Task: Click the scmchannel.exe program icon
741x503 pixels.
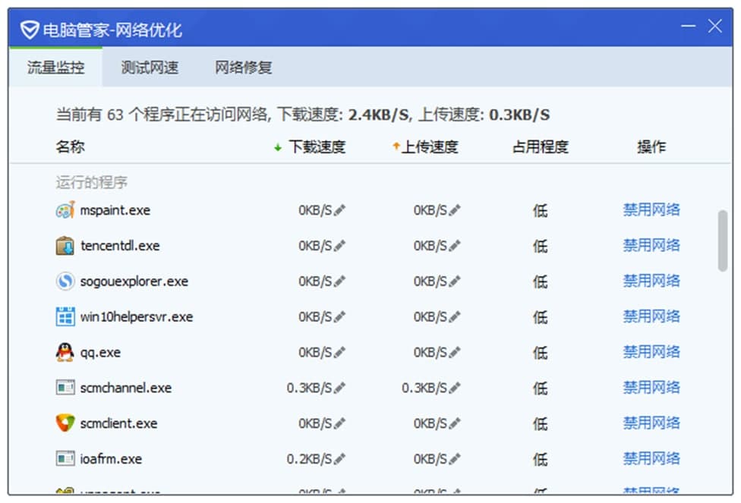Action: pos(65,388)
